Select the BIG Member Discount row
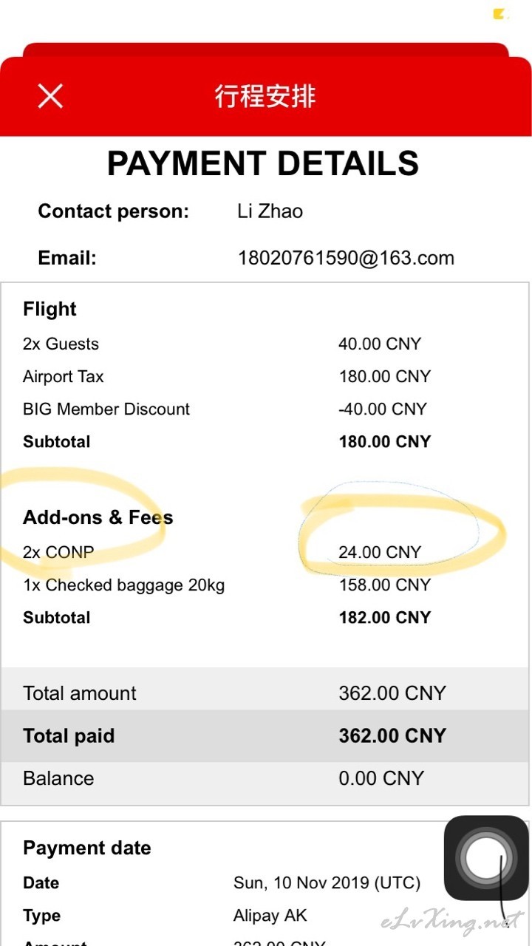Image resolution: width=532 pixels, height=946 pixels. [265, 409]
